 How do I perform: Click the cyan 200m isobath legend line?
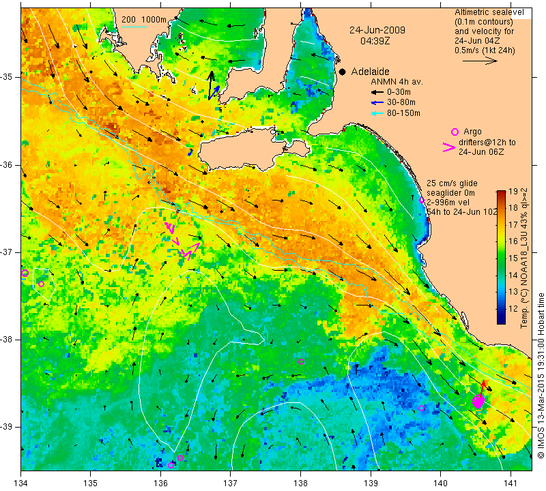click(134, 27)
